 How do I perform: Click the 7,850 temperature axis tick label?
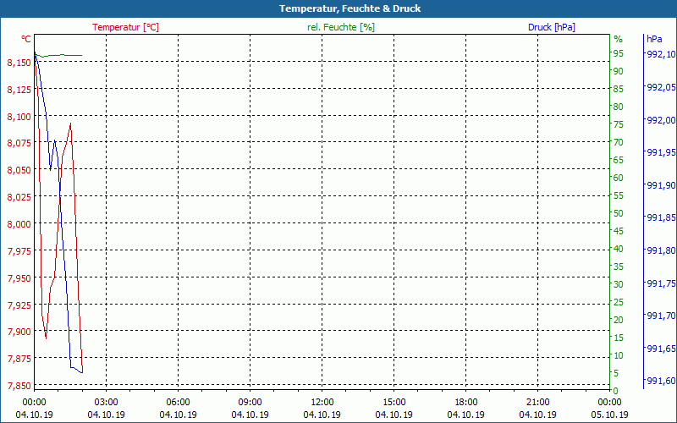[x=18, y=386]
